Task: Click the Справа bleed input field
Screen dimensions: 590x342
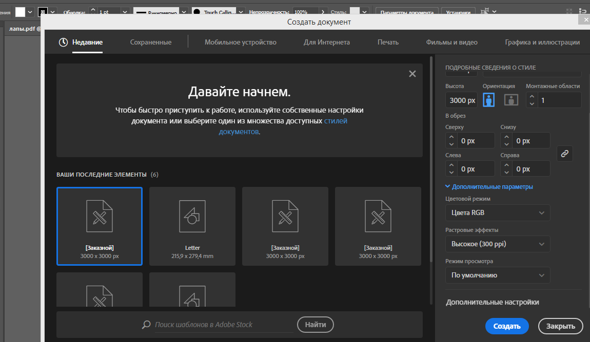Action: (531, 169)
